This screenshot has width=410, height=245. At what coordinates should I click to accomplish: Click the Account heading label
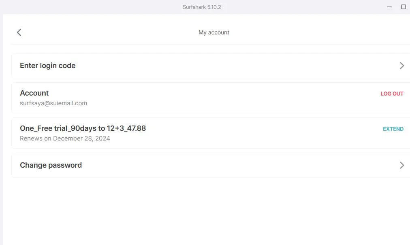click(34, 93)
